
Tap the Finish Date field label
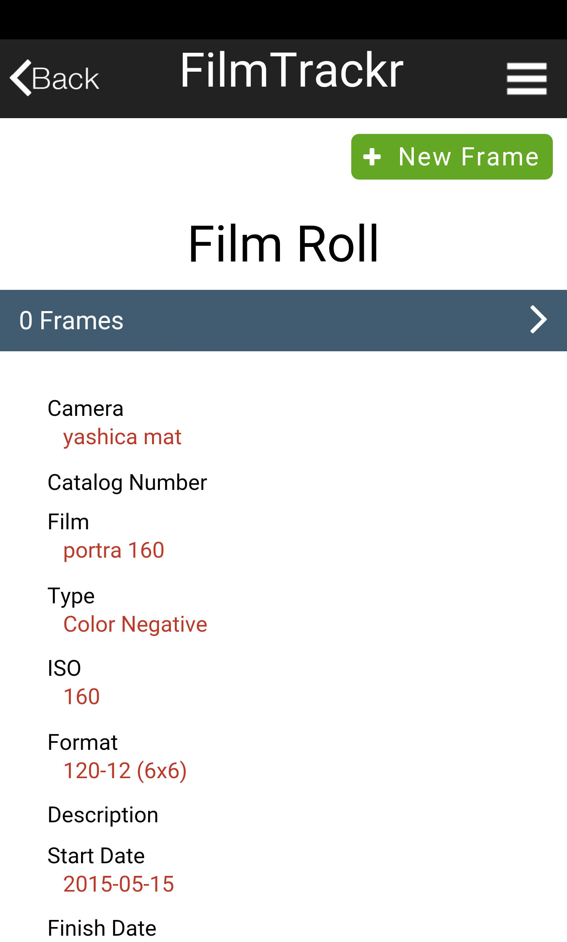(102, 928)
